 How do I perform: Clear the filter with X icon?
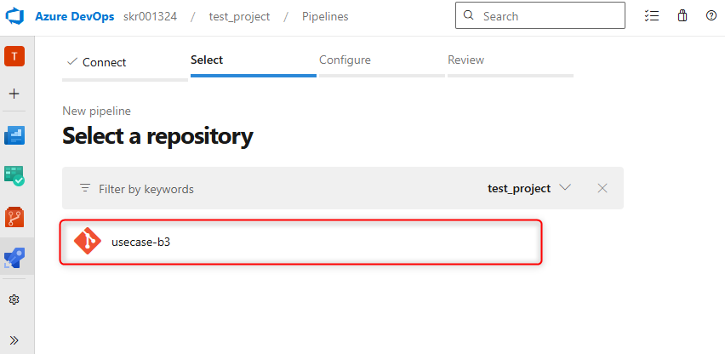(602, 188)
